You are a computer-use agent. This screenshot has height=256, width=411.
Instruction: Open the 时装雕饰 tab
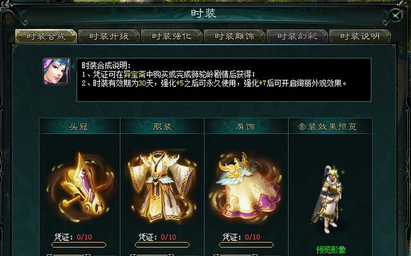pos(235,36)
